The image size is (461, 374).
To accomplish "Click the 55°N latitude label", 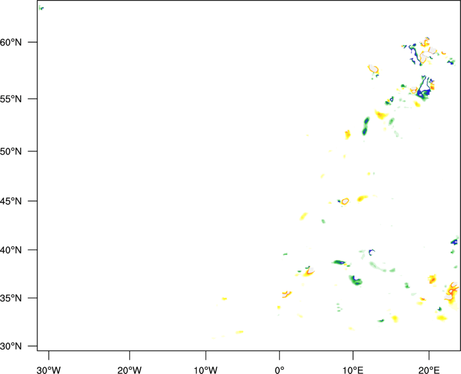I will (11, 99).
